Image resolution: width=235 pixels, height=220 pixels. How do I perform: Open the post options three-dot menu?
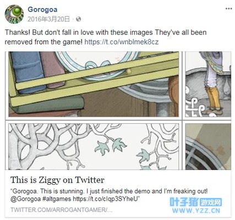click(x=228, y=9)
